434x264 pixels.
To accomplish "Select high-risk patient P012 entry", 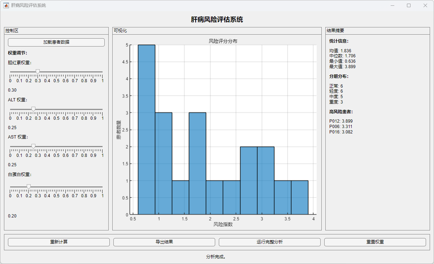I will click(341, 121).
